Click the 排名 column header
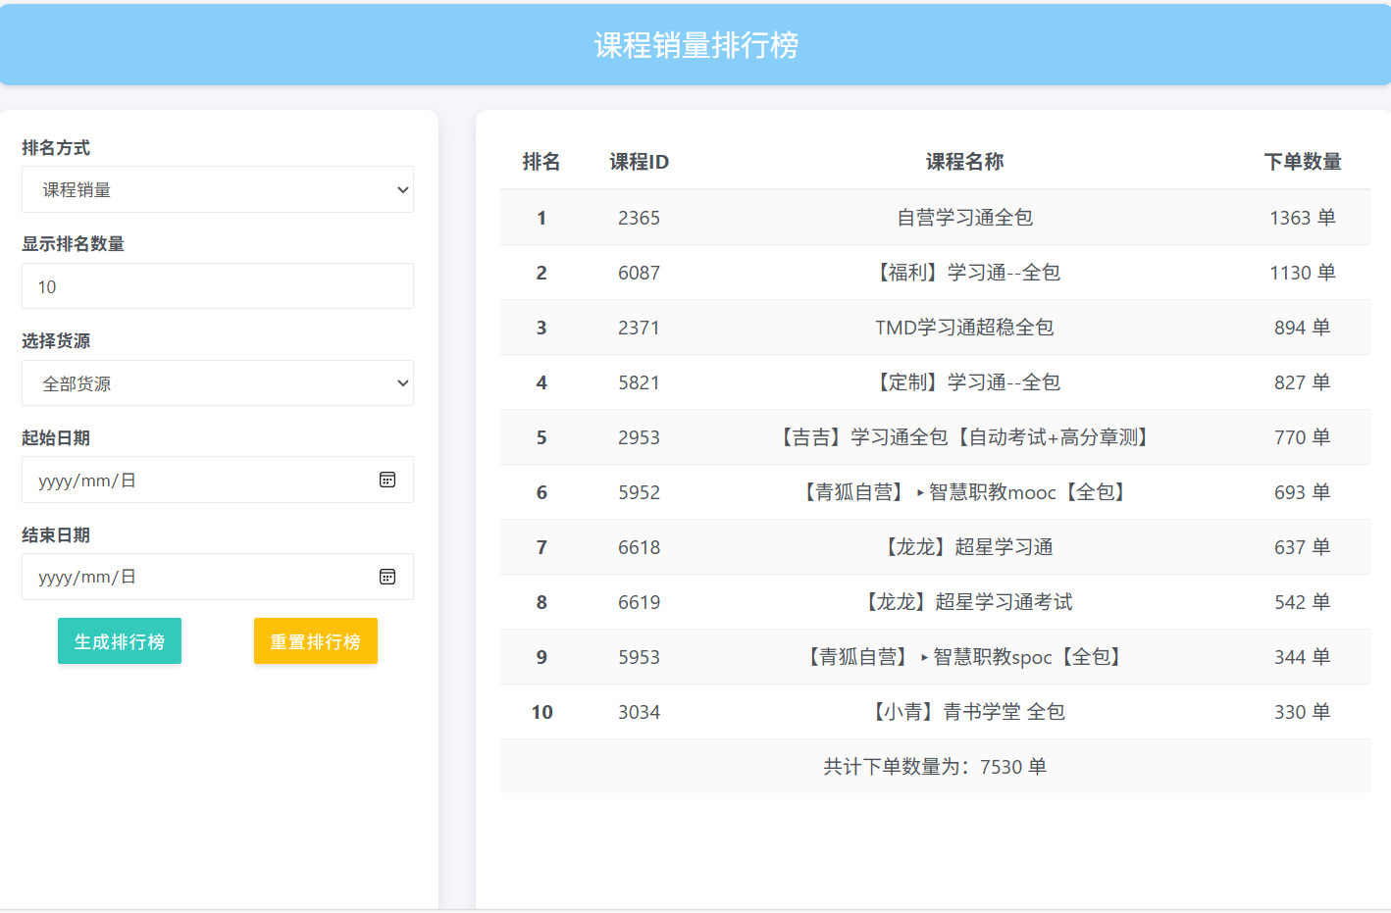Viewport: 1391px width, 913px height. tap(541, 162)
